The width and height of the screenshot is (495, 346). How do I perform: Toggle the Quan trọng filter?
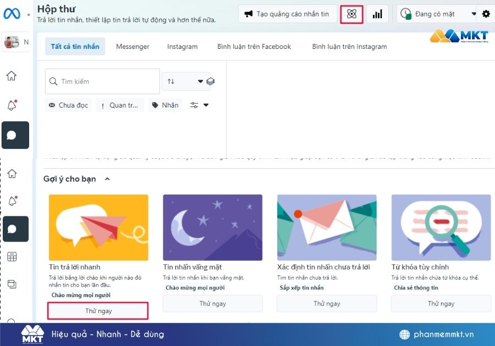coord(119,104)
